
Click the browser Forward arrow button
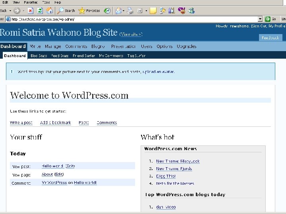point(17,11)
